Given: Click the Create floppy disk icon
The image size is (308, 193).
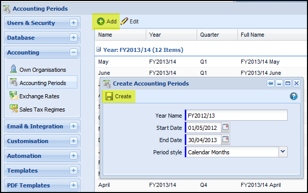Looking at the screenshot, I should 109,96.
